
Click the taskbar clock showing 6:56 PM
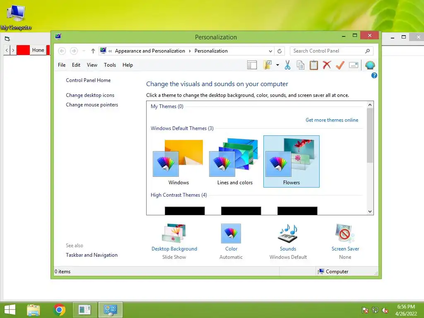point(406,310)
